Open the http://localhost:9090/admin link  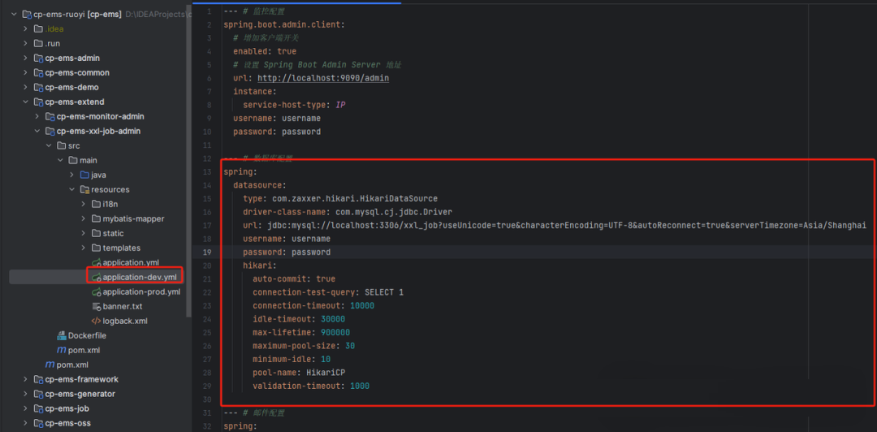pos(322,78)
